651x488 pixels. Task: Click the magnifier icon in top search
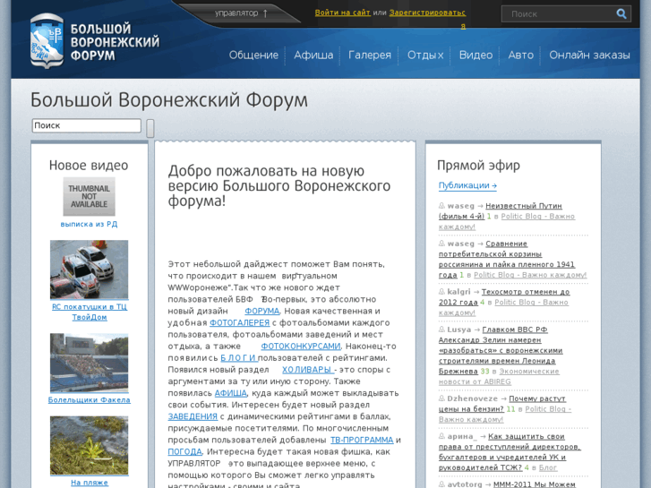point(621,13)
